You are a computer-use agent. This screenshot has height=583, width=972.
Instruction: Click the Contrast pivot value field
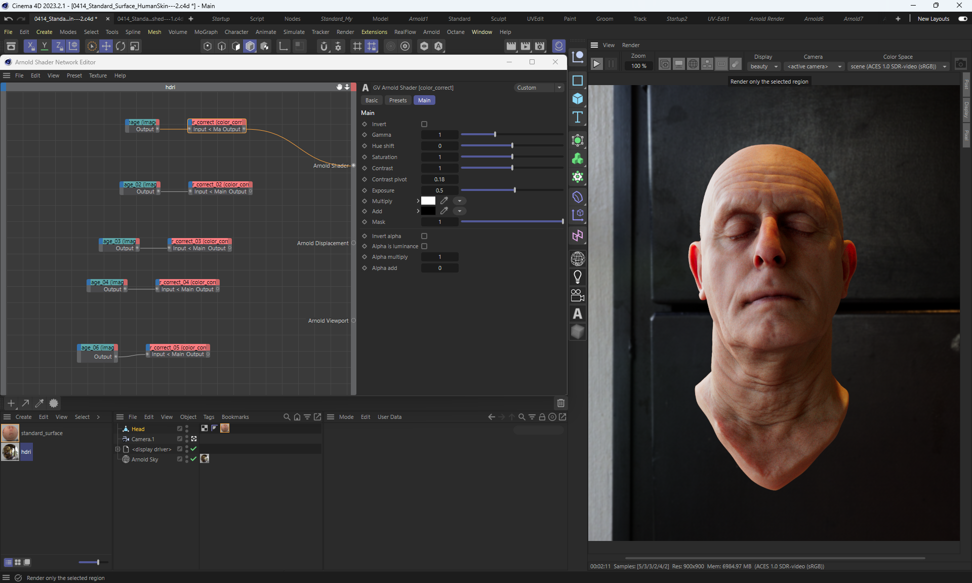(439, 179)
